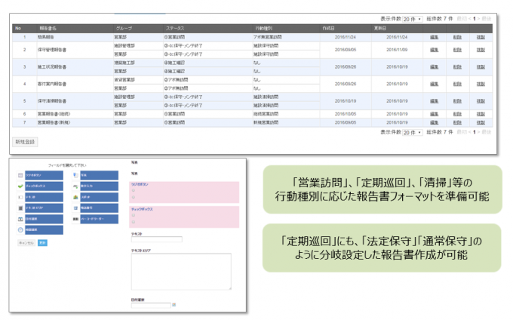Click 複製 for 客付案内報告書 row 4
Screen dimensions: 513x320
[x=481, y=84]
